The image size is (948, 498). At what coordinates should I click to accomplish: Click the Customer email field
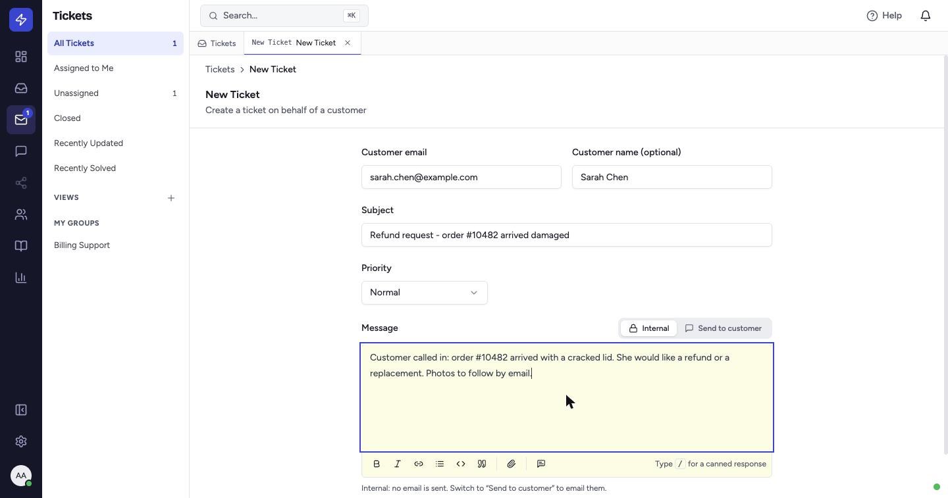coord(461,177)
